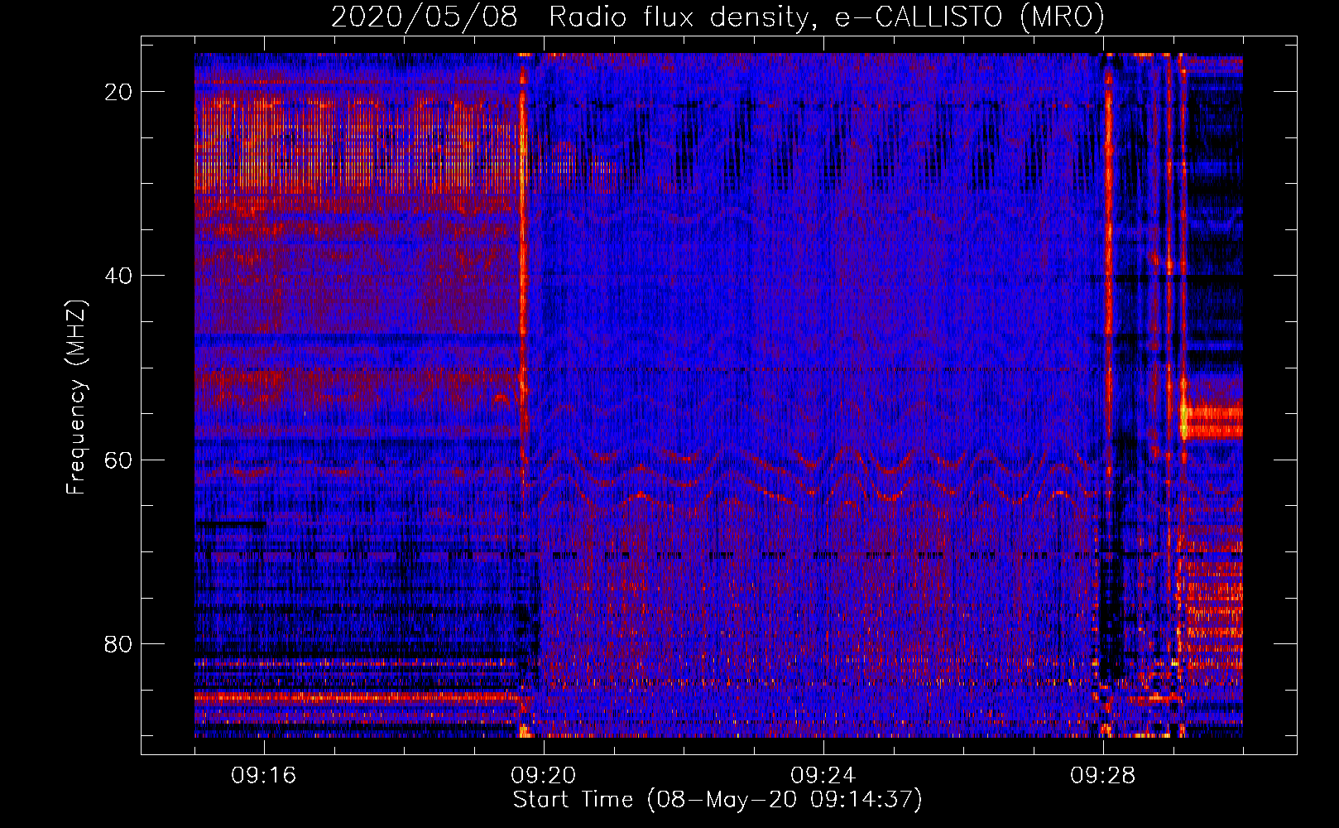Click the 'Frequency (MHZ)' axis label
Viewport: 1339px width, 828px height.
(x=76, y=397)
